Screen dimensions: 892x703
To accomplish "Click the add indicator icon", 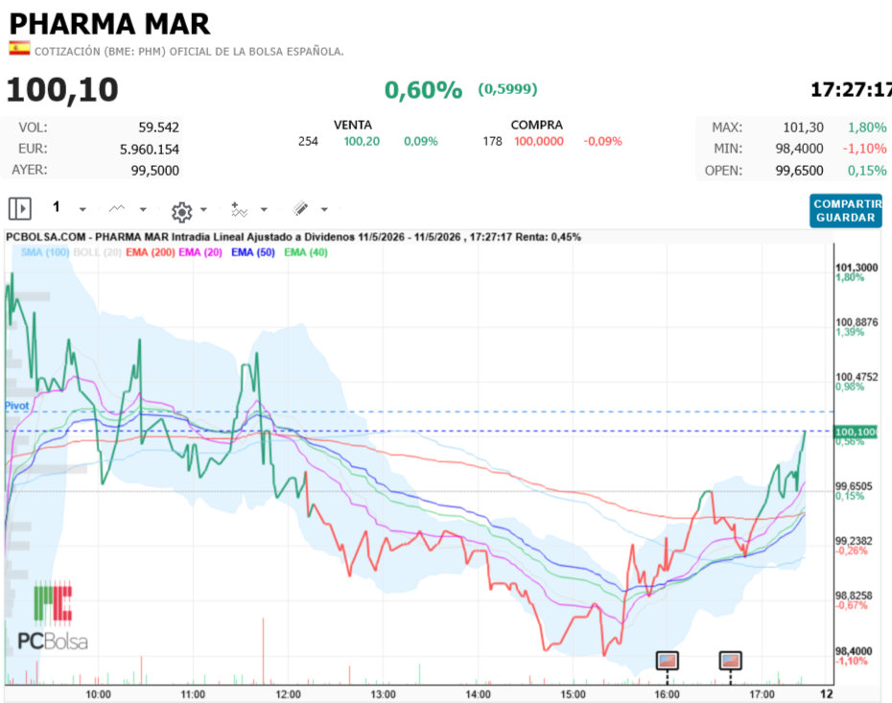I will pos(239,209).
